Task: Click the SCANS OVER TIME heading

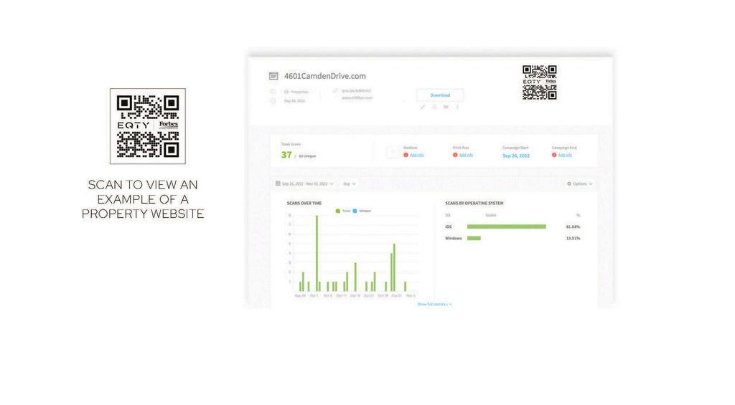Action: click(x=304, y=203)
